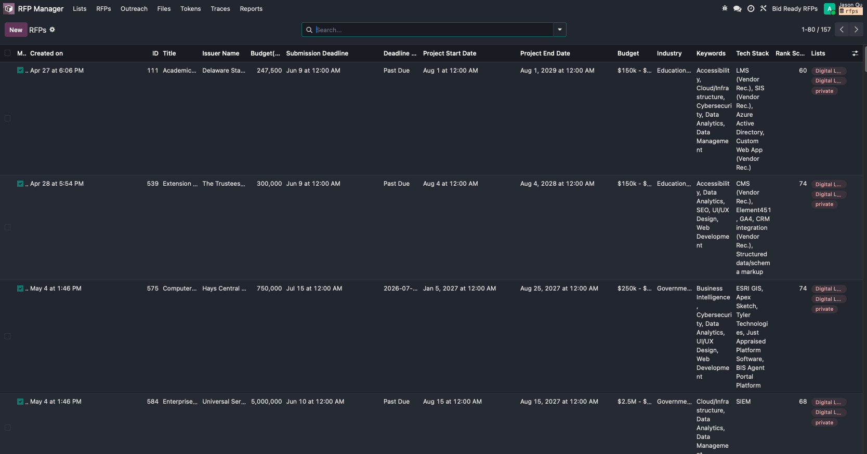Screen dimensions: 867x454
Task: Click the 'rfps' database badge
Action: pos(851,11)
